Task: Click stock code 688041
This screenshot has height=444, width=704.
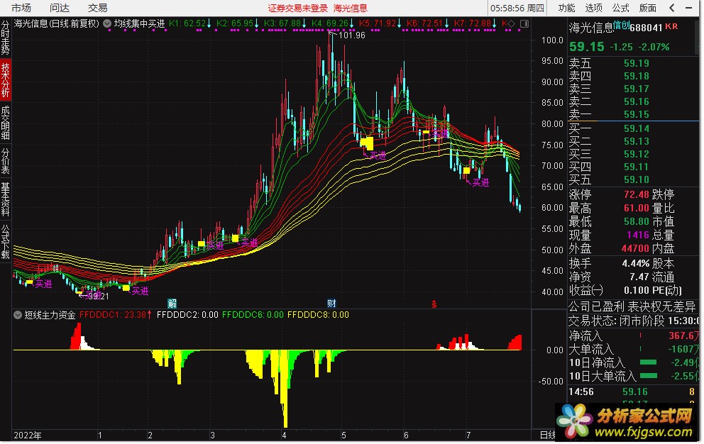Action: [x=646, y=28]
